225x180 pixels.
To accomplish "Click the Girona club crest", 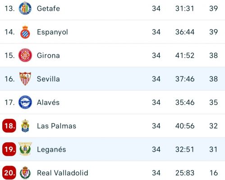I will click(25, 55).
